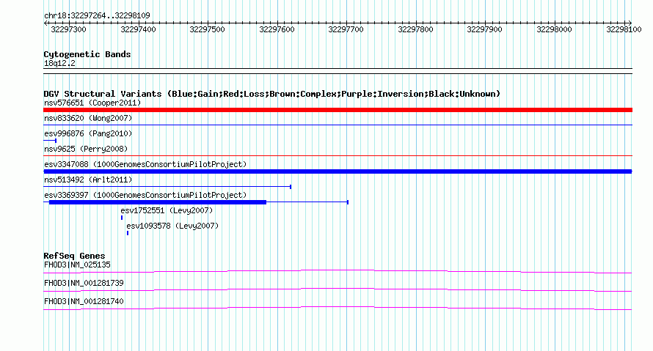The height and width of the screenshot is (351, 653).
Task: Select ruler position 32297300
Action: [68, 29]
